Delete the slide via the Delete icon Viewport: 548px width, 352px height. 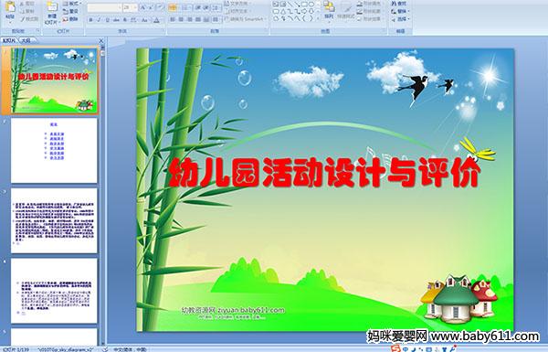70,19
